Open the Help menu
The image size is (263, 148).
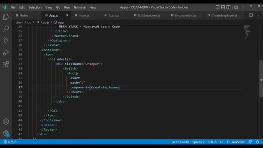click(93, 7)
